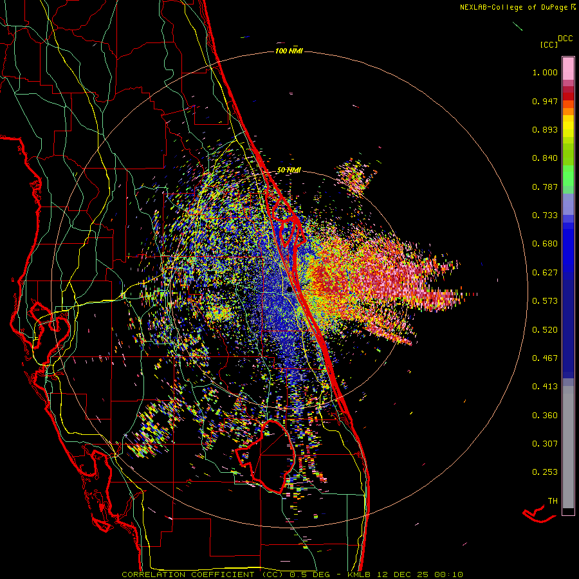Click the Lake Okeechobee red outline

[266, 457]
